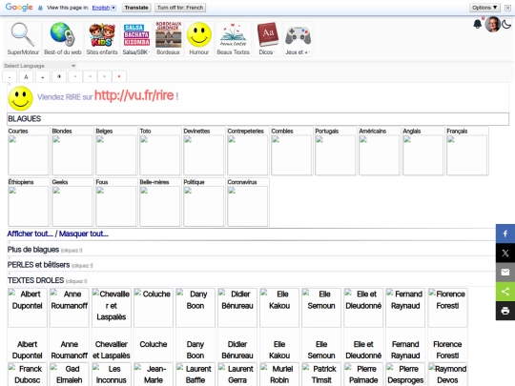Click the dark icon button right of plus
The height and width of the screenshot is (386, 515).
click(x=59, y=77)
